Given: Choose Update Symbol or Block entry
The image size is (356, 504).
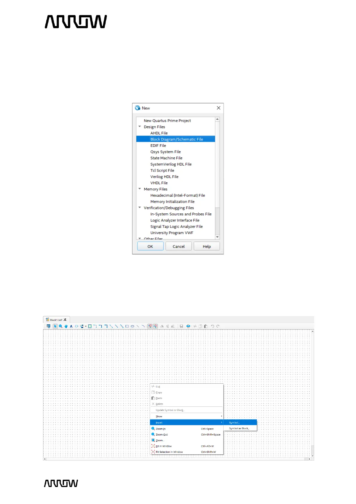Looking at the screenshot, I should pyautogui.click(x=187, y=410).
